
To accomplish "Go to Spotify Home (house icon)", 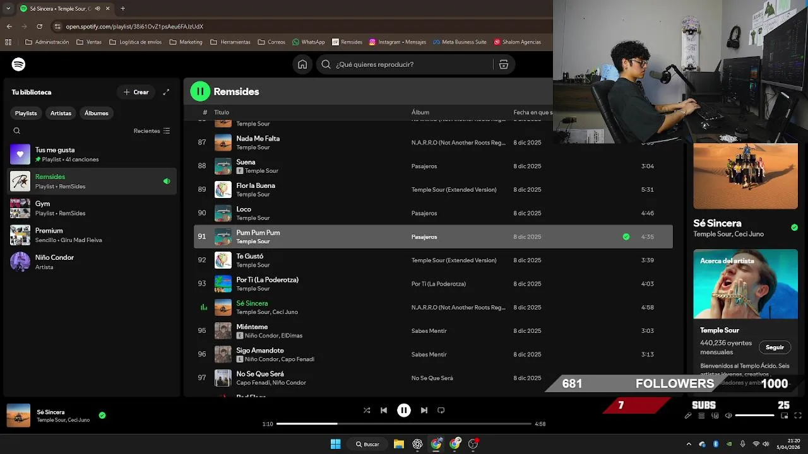I will point(302,64).
